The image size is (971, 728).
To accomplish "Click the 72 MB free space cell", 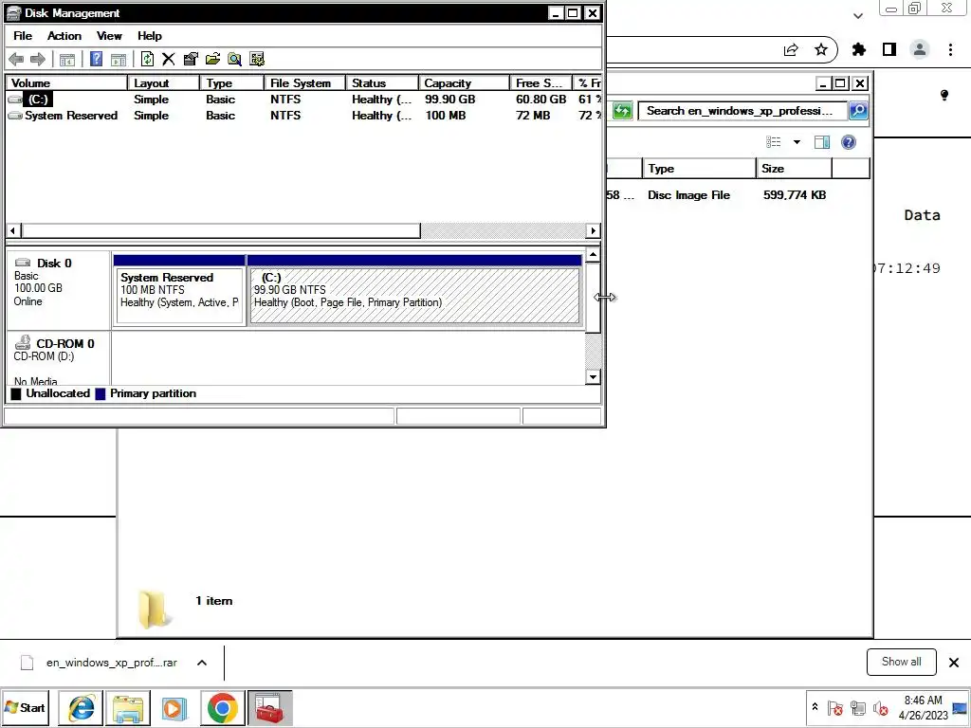I will [533, 116].
